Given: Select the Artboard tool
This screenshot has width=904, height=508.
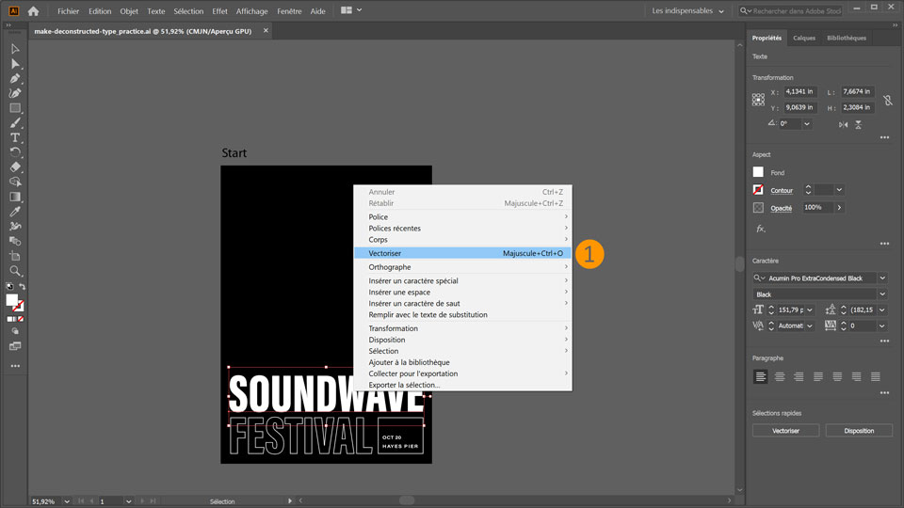Looking at the screenshot, I should point(15,256).
